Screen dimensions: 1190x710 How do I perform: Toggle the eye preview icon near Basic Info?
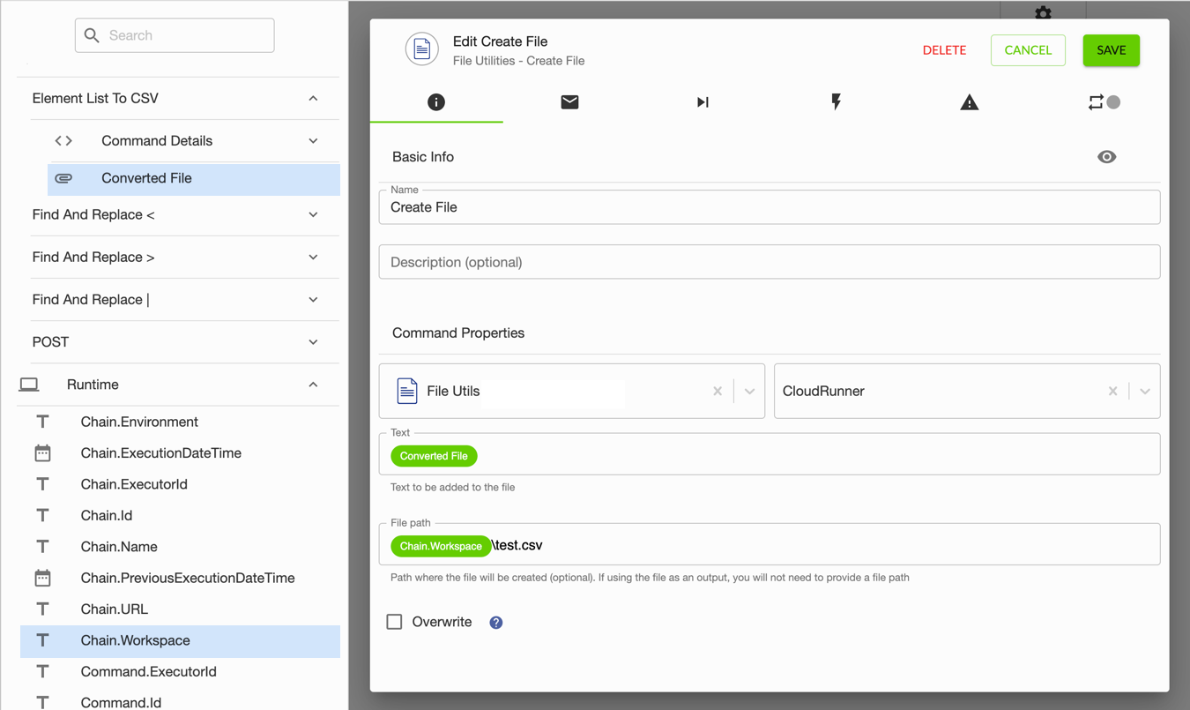point(1107,156)
